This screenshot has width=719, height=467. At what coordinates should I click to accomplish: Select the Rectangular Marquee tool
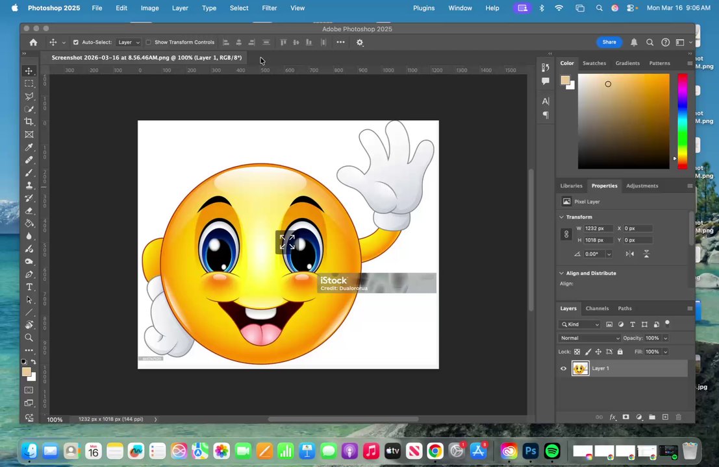pyautogui.click(x=29, y=84)
